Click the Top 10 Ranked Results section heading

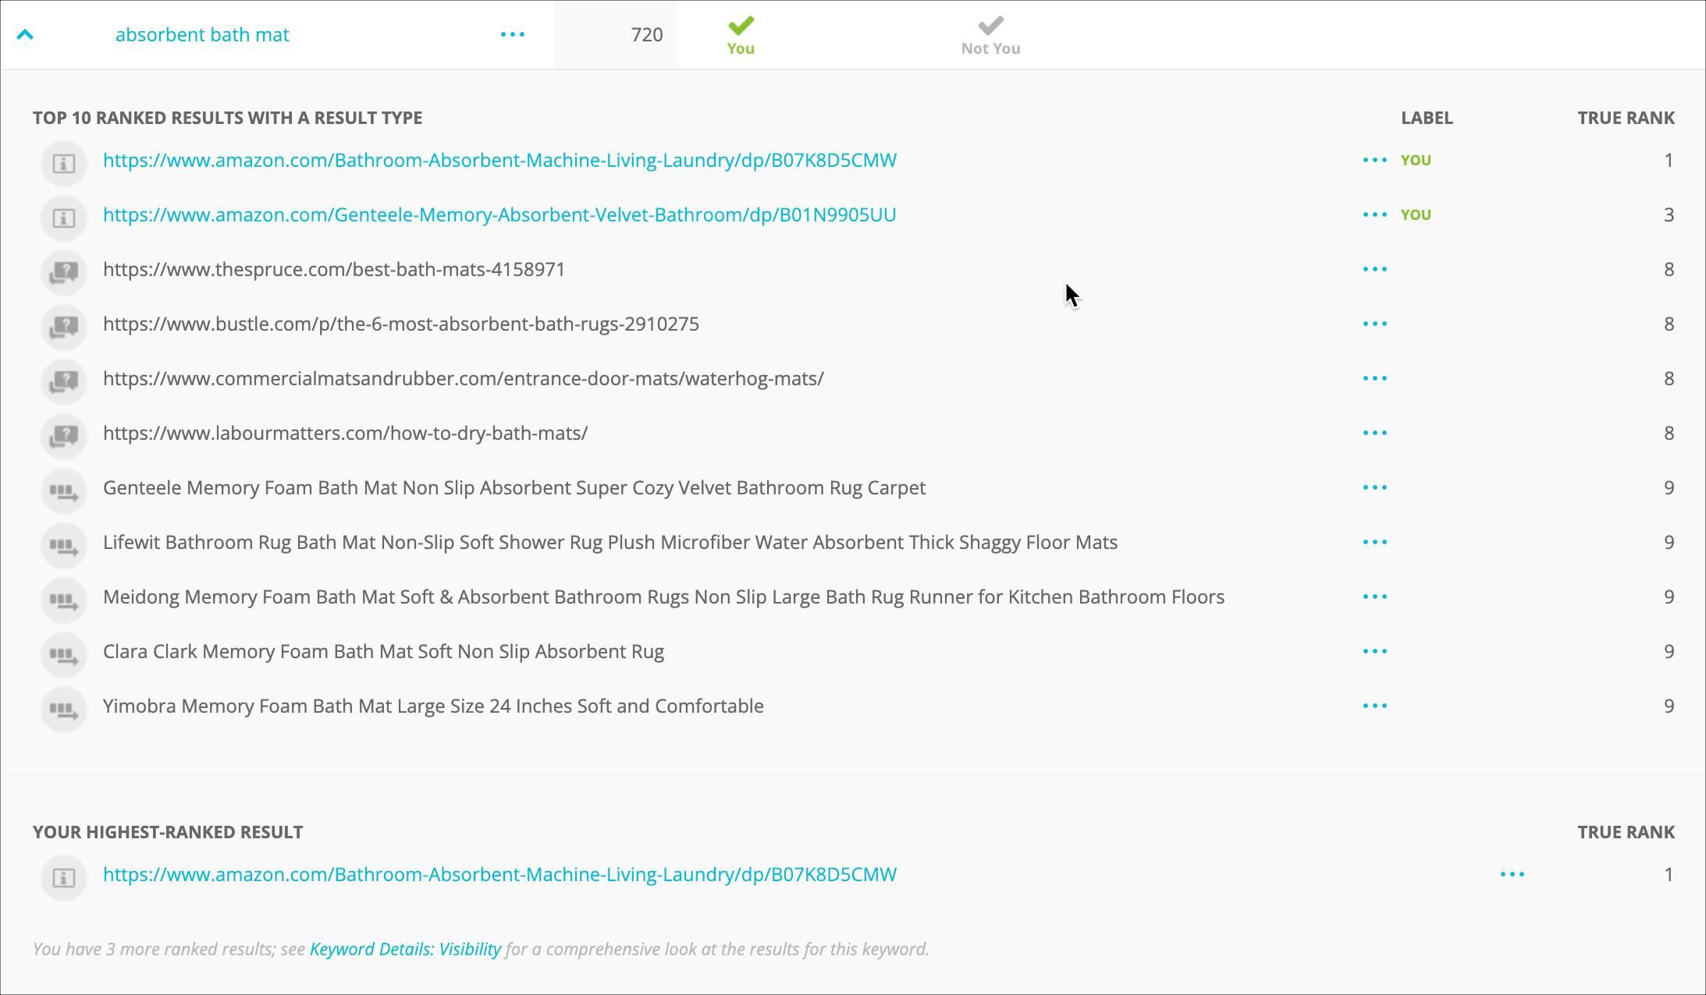[227, 118]
